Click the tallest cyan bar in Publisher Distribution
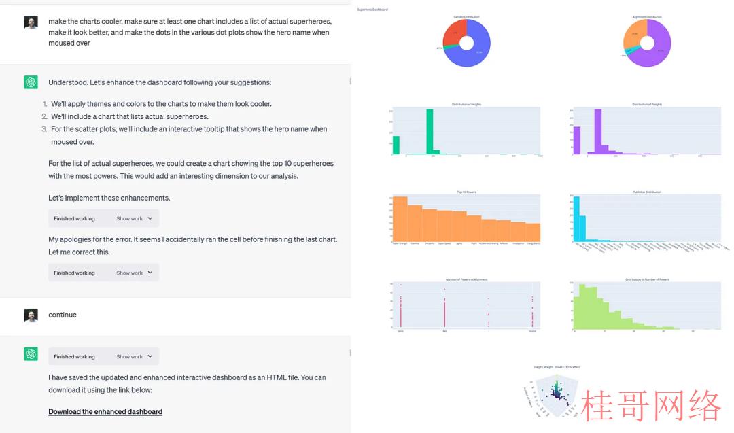 click(x=577, y=219)
